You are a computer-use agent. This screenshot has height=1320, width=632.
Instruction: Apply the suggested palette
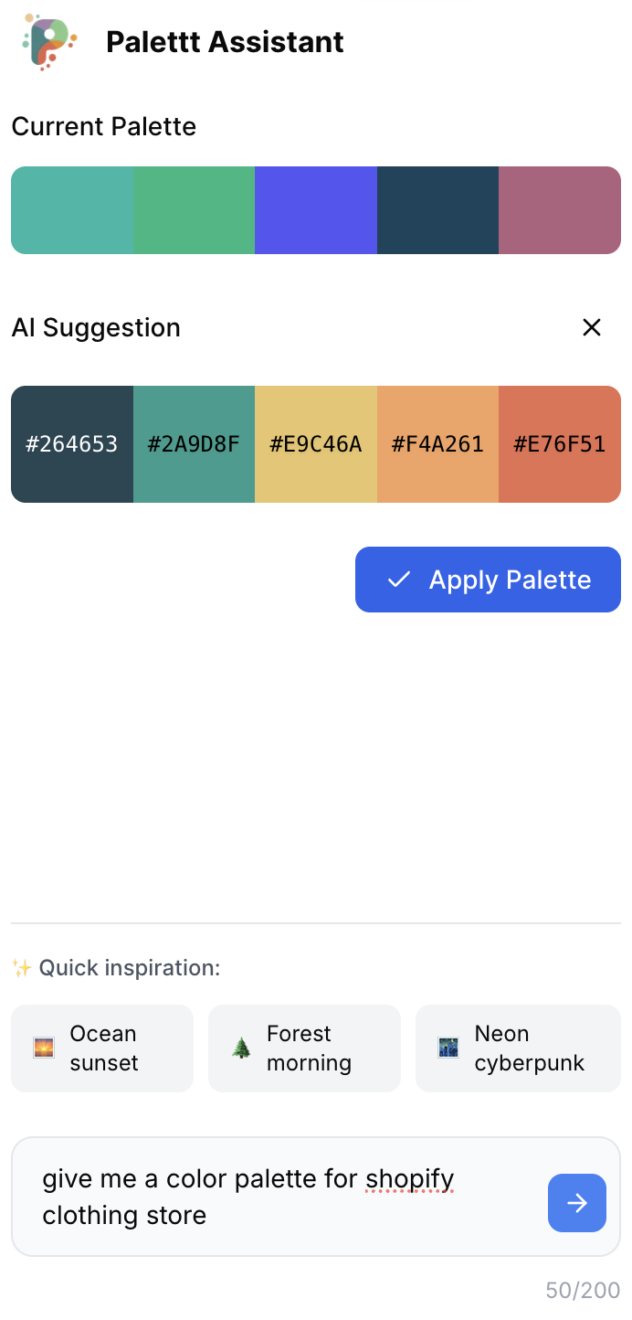click(488, 580)
